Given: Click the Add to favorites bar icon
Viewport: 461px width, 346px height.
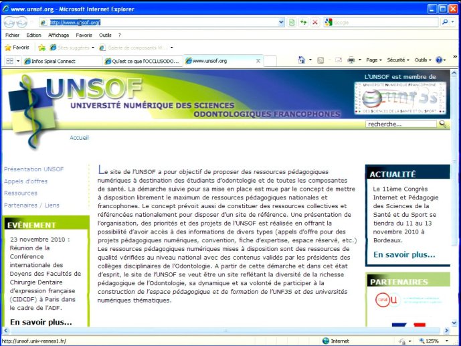Looking at the screenshot, I should (x=41, y=48).
